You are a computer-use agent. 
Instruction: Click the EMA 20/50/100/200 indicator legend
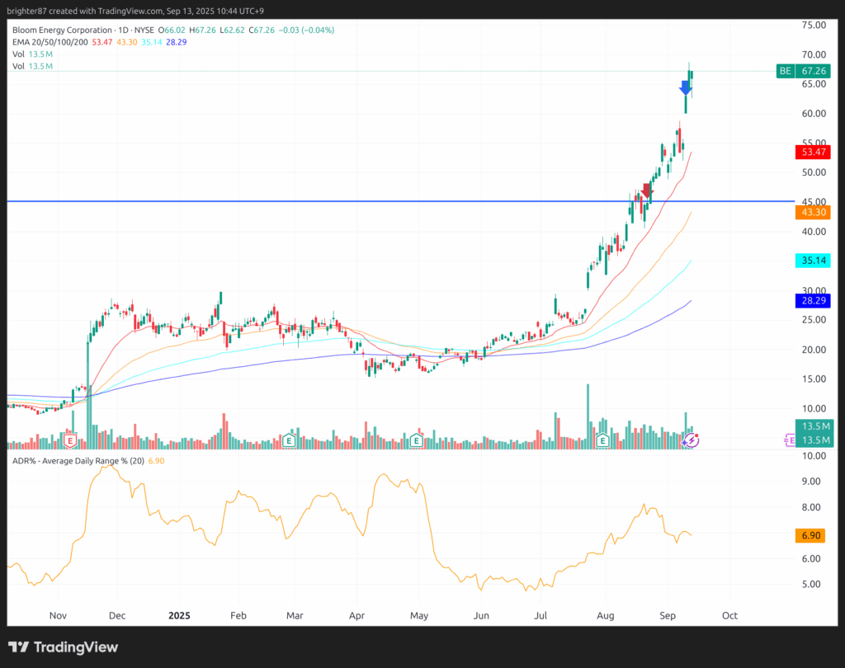point(50,42)
